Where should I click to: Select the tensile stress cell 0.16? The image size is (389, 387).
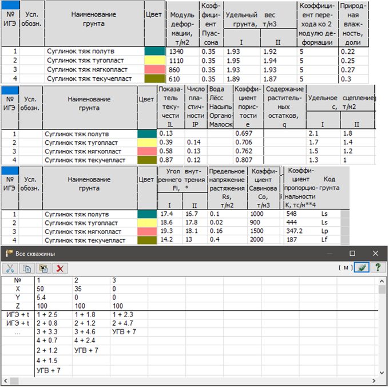227,231
